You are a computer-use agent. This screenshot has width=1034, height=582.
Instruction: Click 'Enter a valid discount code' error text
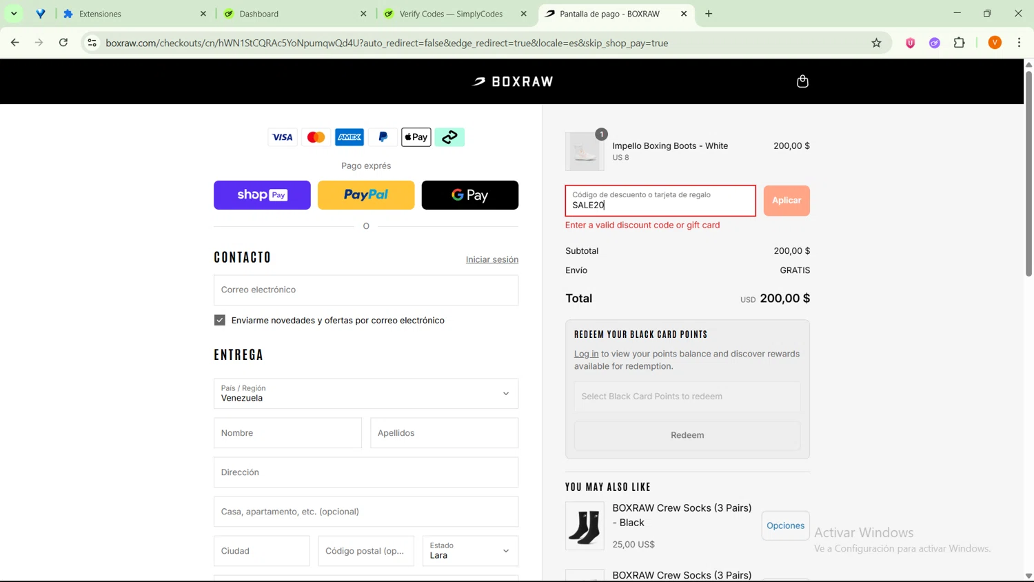(x=642, y=225)
